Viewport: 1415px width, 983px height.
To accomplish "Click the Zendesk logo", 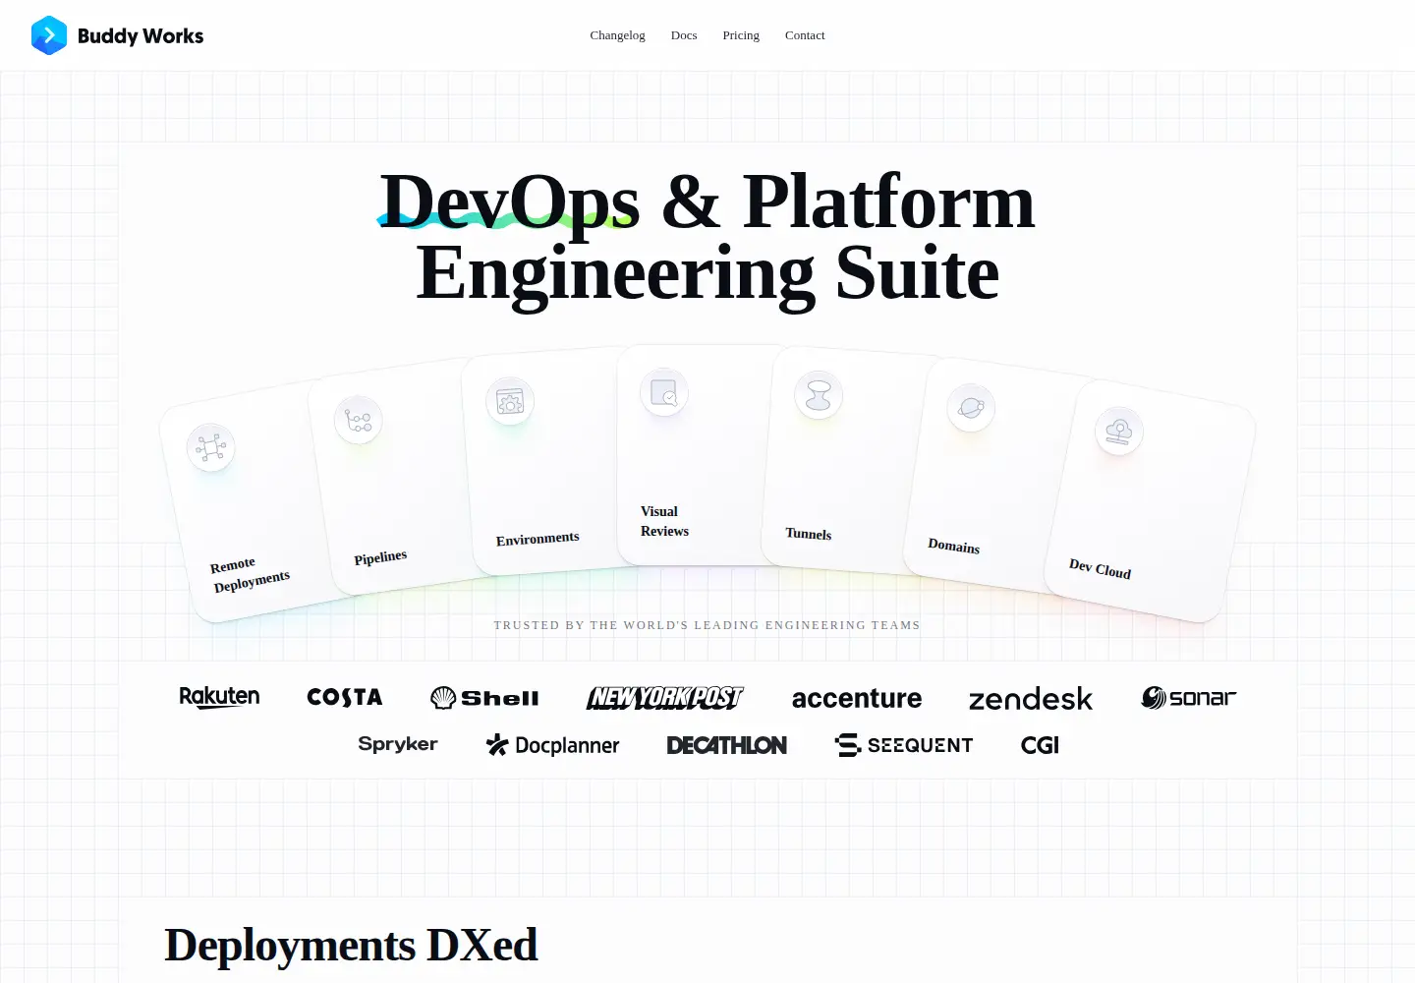I will (x=1031, y=699).
